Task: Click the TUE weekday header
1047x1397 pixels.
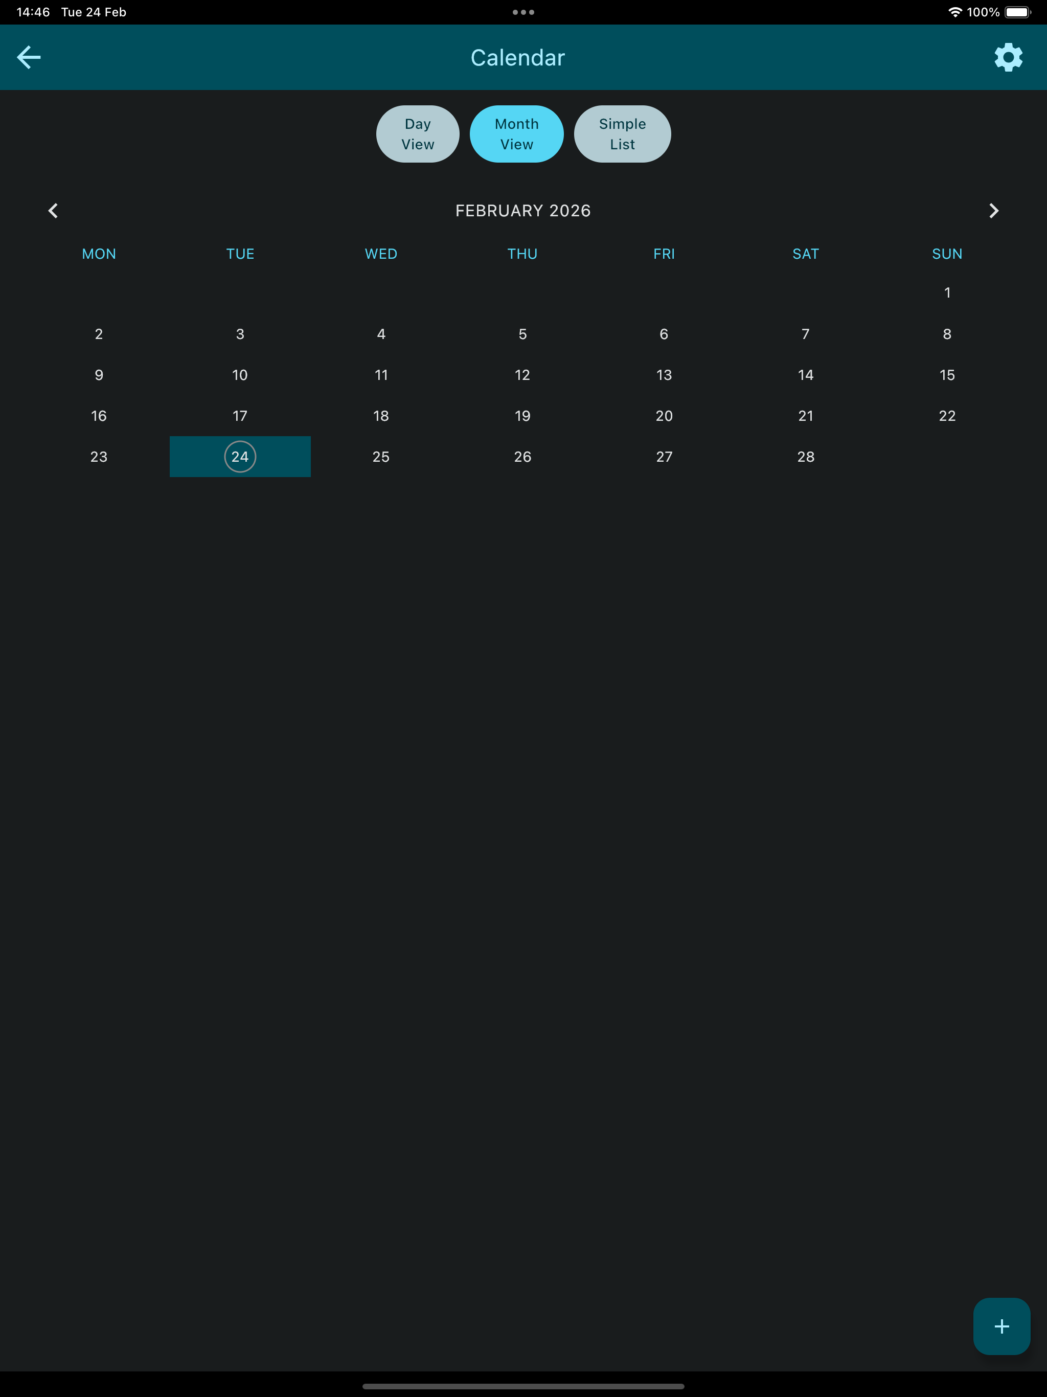Action: point(240,254)
